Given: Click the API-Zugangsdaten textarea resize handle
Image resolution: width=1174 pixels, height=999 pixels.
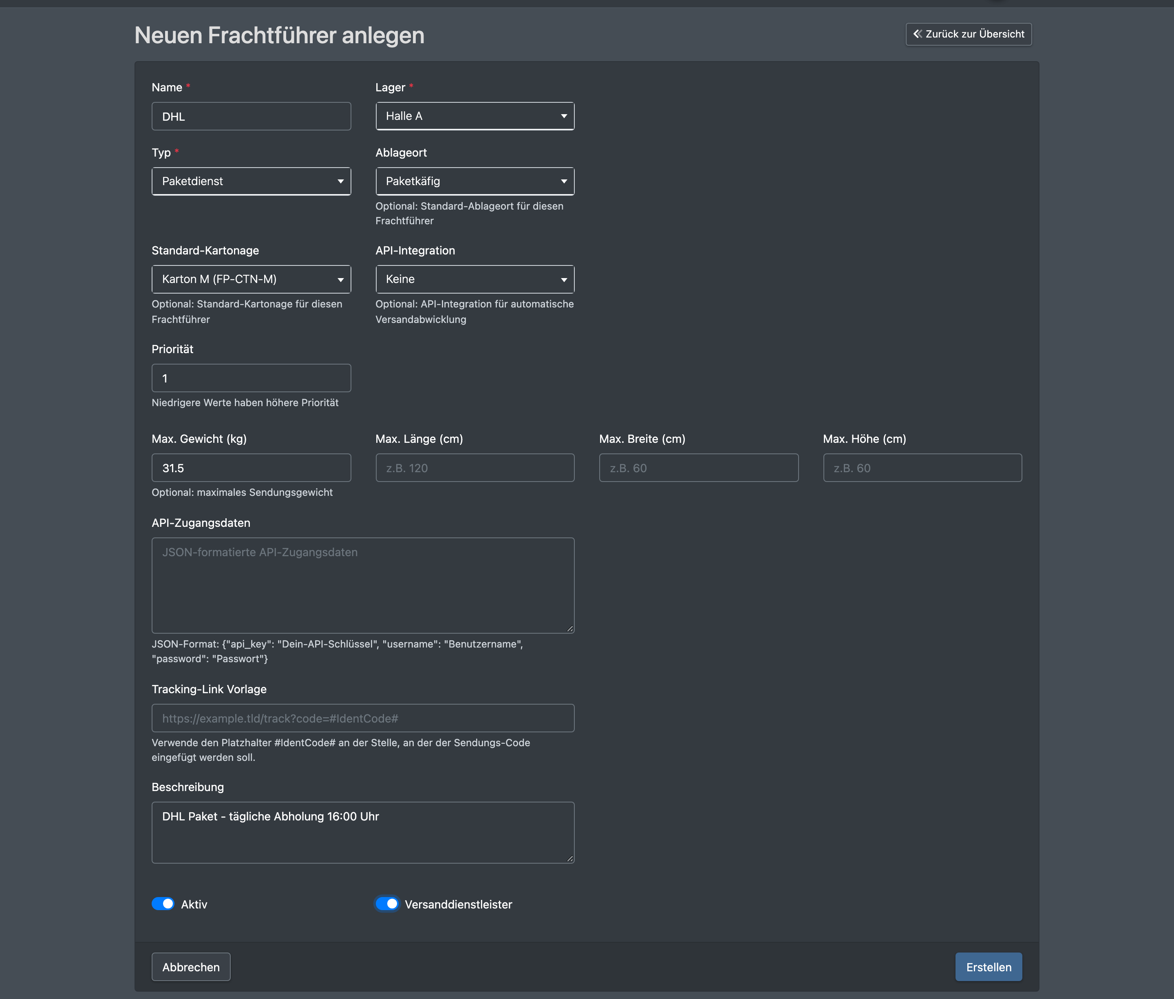Looking at the screenshot, I should (570, 629).
